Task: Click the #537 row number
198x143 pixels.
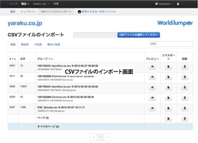Action: (12, 107)
